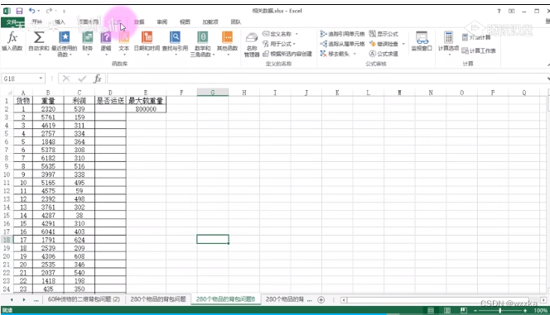The height and width of the screenshot is (315, 550).
Task: Click the Undo arrow icon
Action: pyautogui.click(x=32, y=11)
